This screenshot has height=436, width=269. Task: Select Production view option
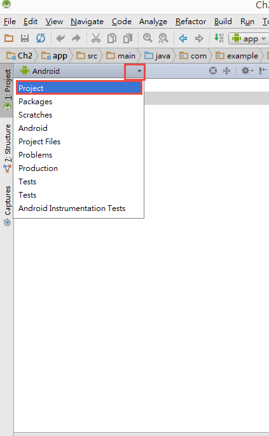coord(79,168)
